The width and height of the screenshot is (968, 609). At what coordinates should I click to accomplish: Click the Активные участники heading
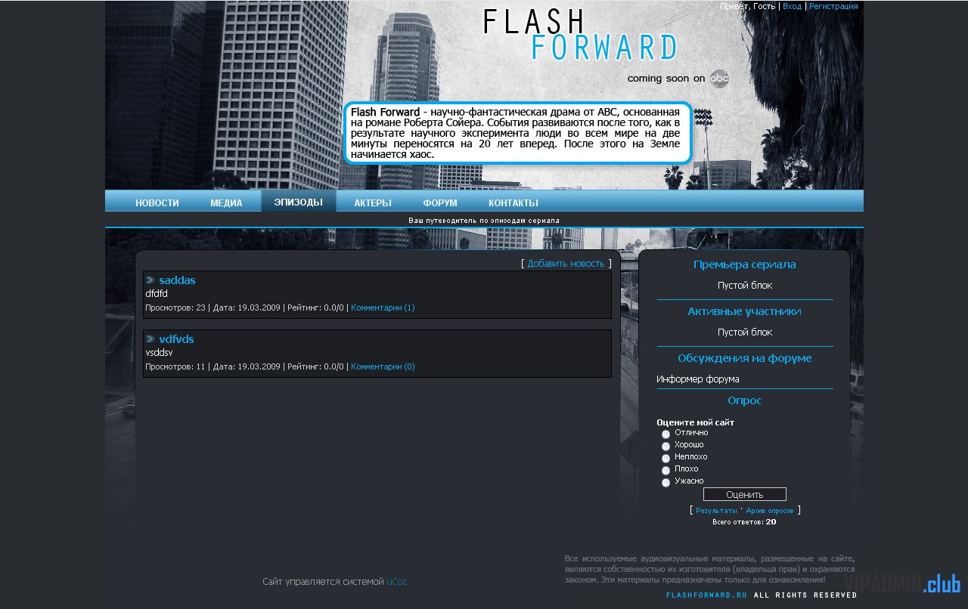(x=745, y=311)
